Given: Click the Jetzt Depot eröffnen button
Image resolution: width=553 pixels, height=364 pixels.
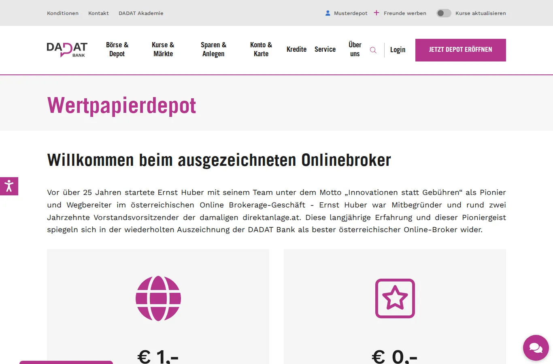Looking at the screenshot, I should click(461, 50).
